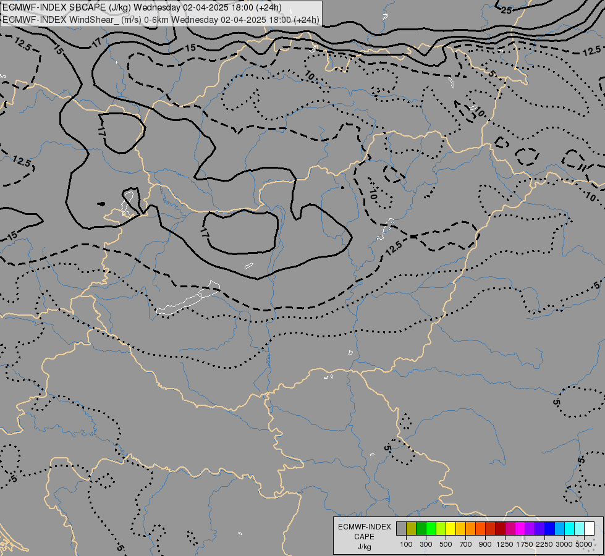Pick the bright green legend swatch

pyautogui.click(x=431, y=529)
